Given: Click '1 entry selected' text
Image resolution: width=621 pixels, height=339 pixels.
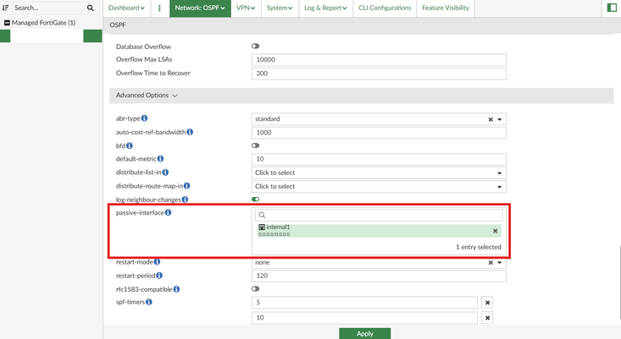Looking at the screenshot, I should [x=479, y=247].
